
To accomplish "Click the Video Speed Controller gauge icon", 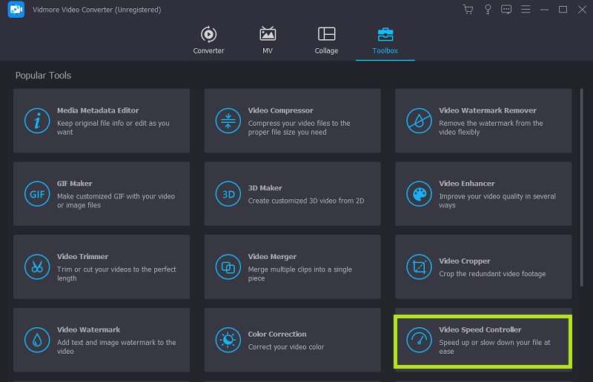I will [418, 340].
